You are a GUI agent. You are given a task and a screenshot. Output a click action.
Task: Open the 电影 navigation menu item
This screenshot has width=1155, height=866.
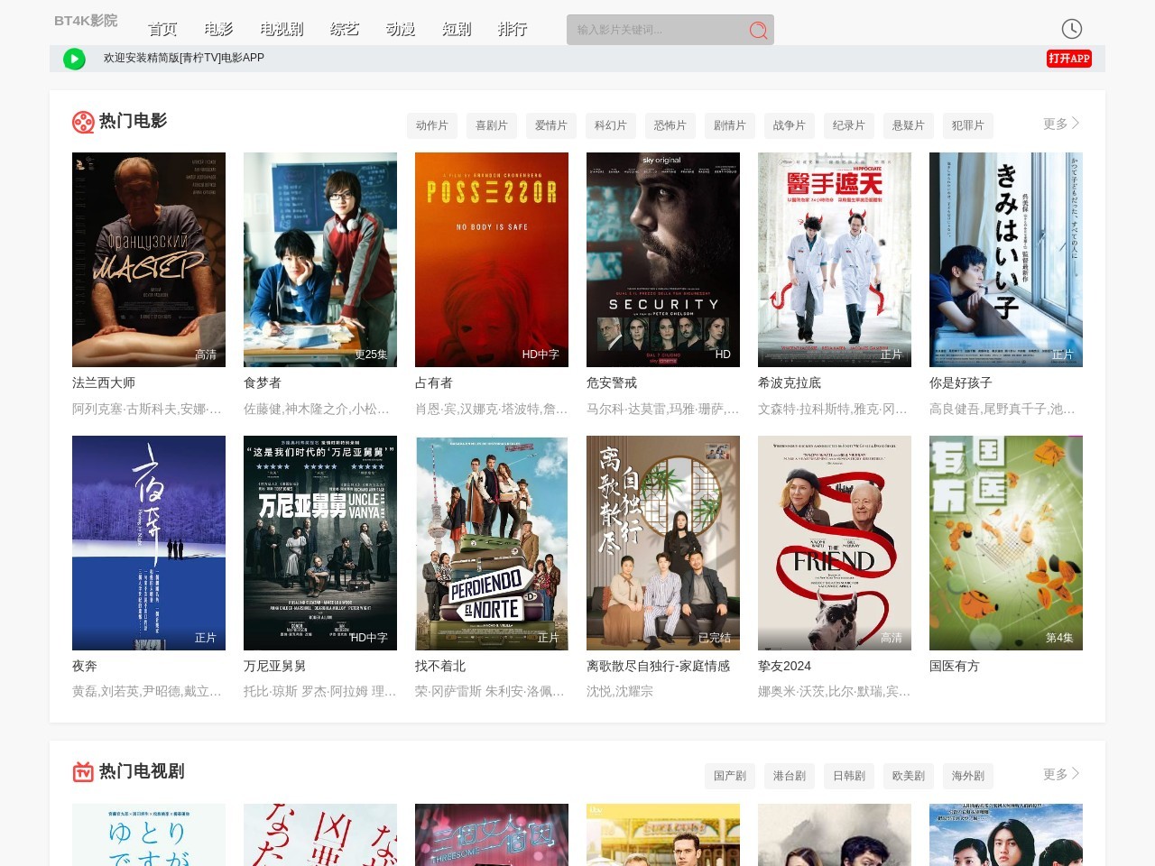coord(218,29)
